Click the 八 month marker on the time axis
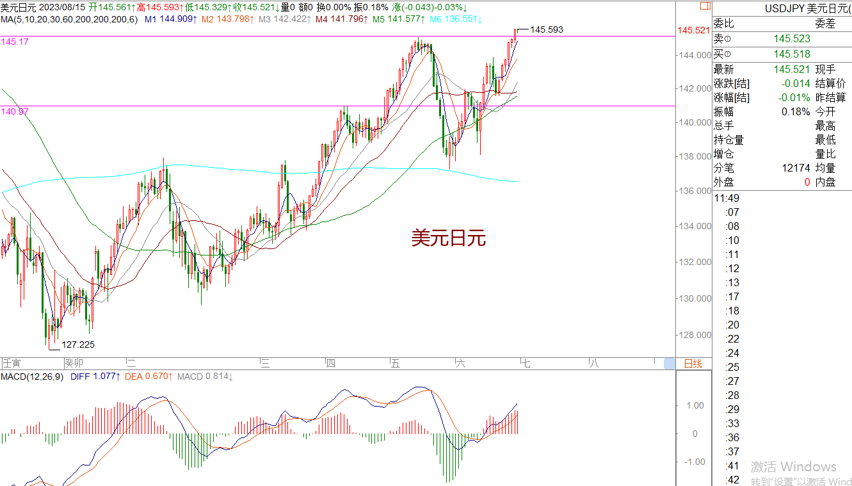 tap(593, 364)
